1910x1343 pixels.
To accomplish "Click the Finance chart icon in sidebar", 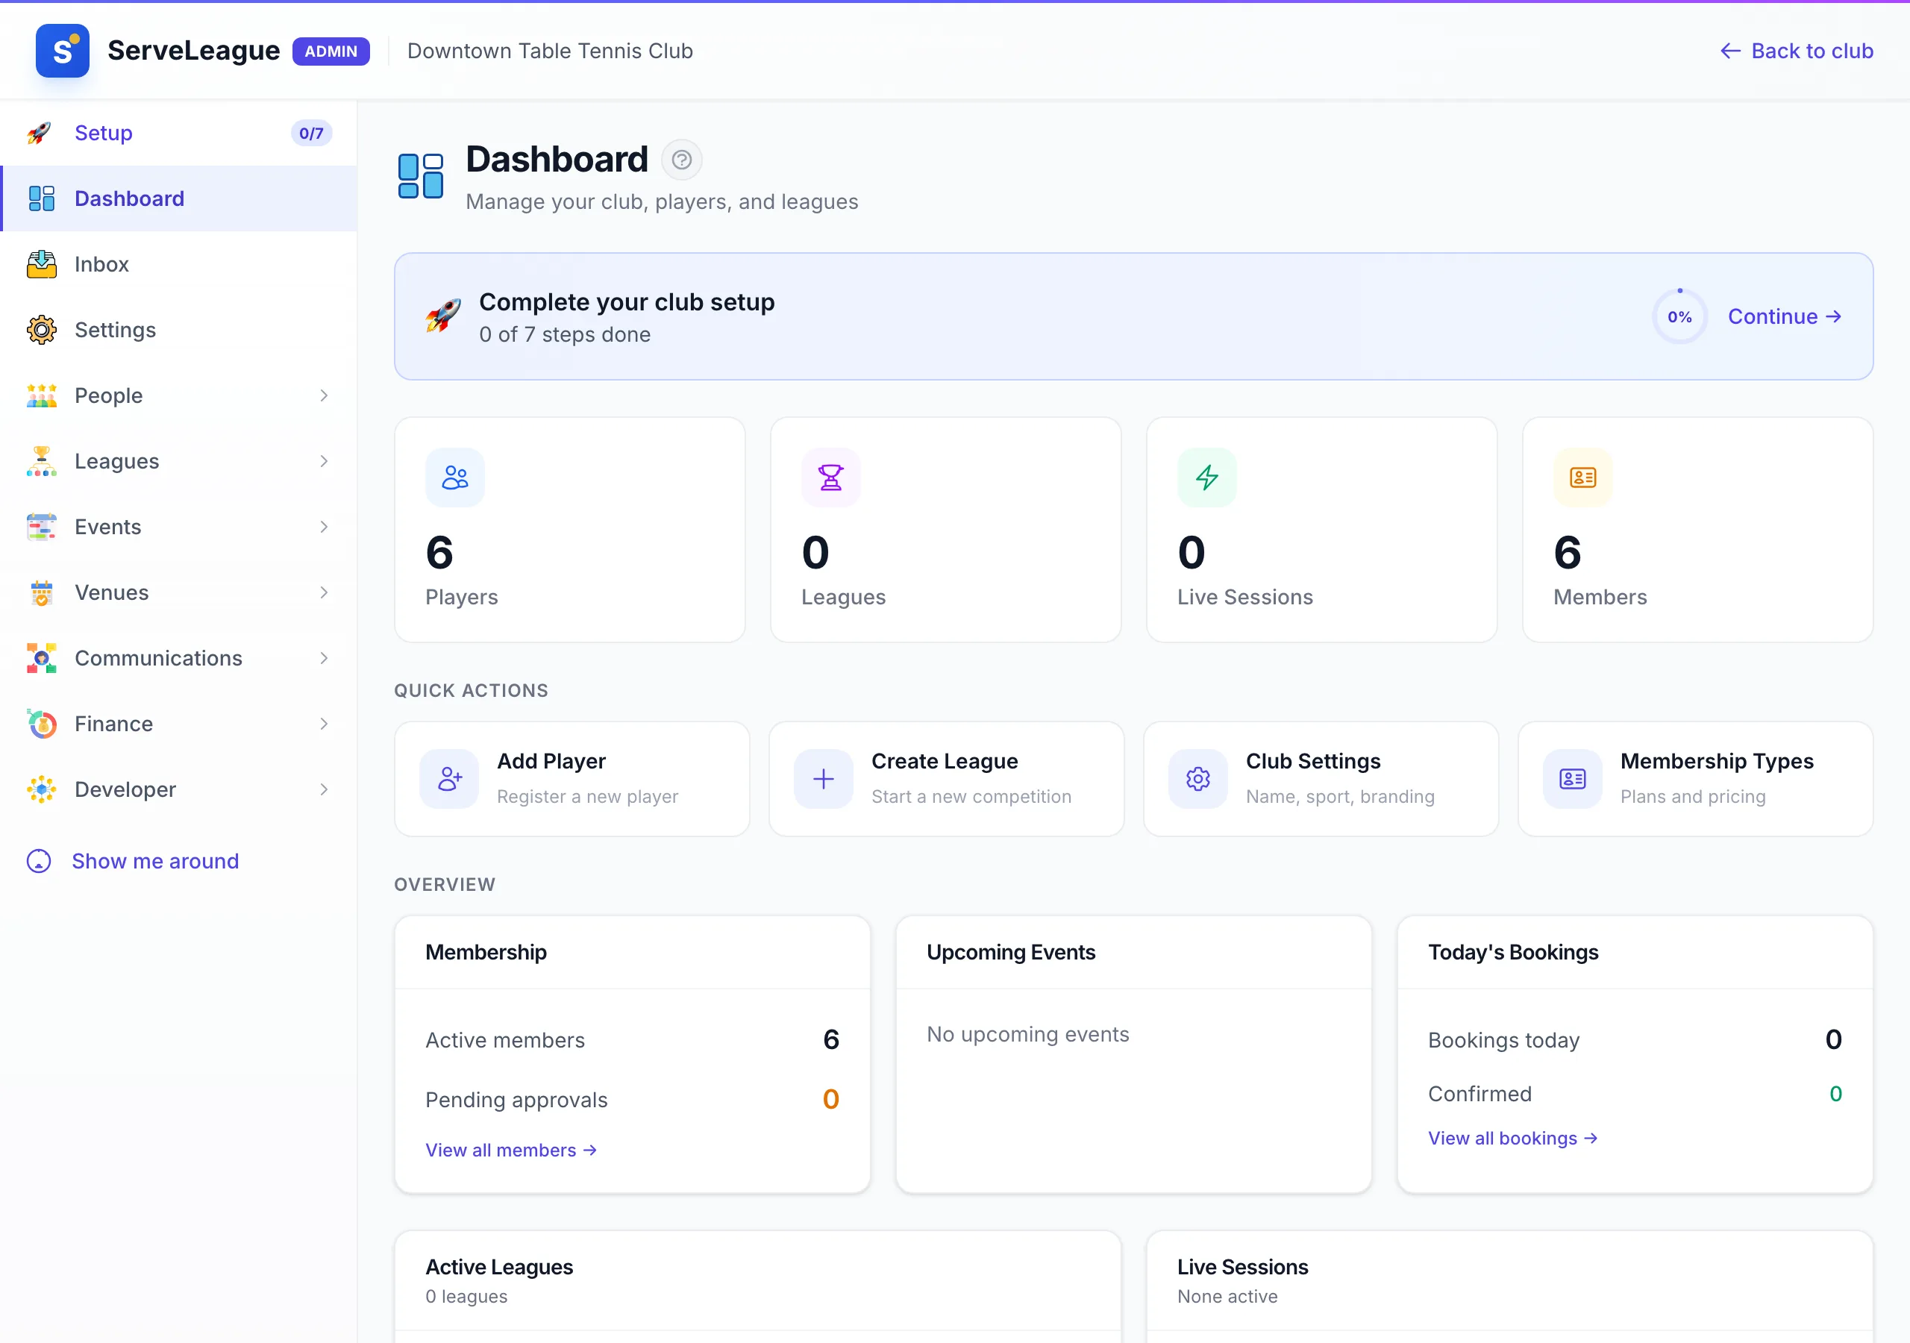I will [41, 724].
